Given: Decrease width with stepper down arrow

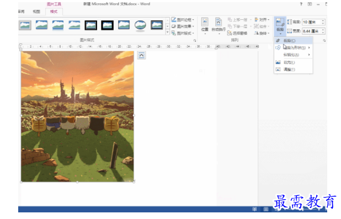Looking at the screenshot, I should click(323, 33).
